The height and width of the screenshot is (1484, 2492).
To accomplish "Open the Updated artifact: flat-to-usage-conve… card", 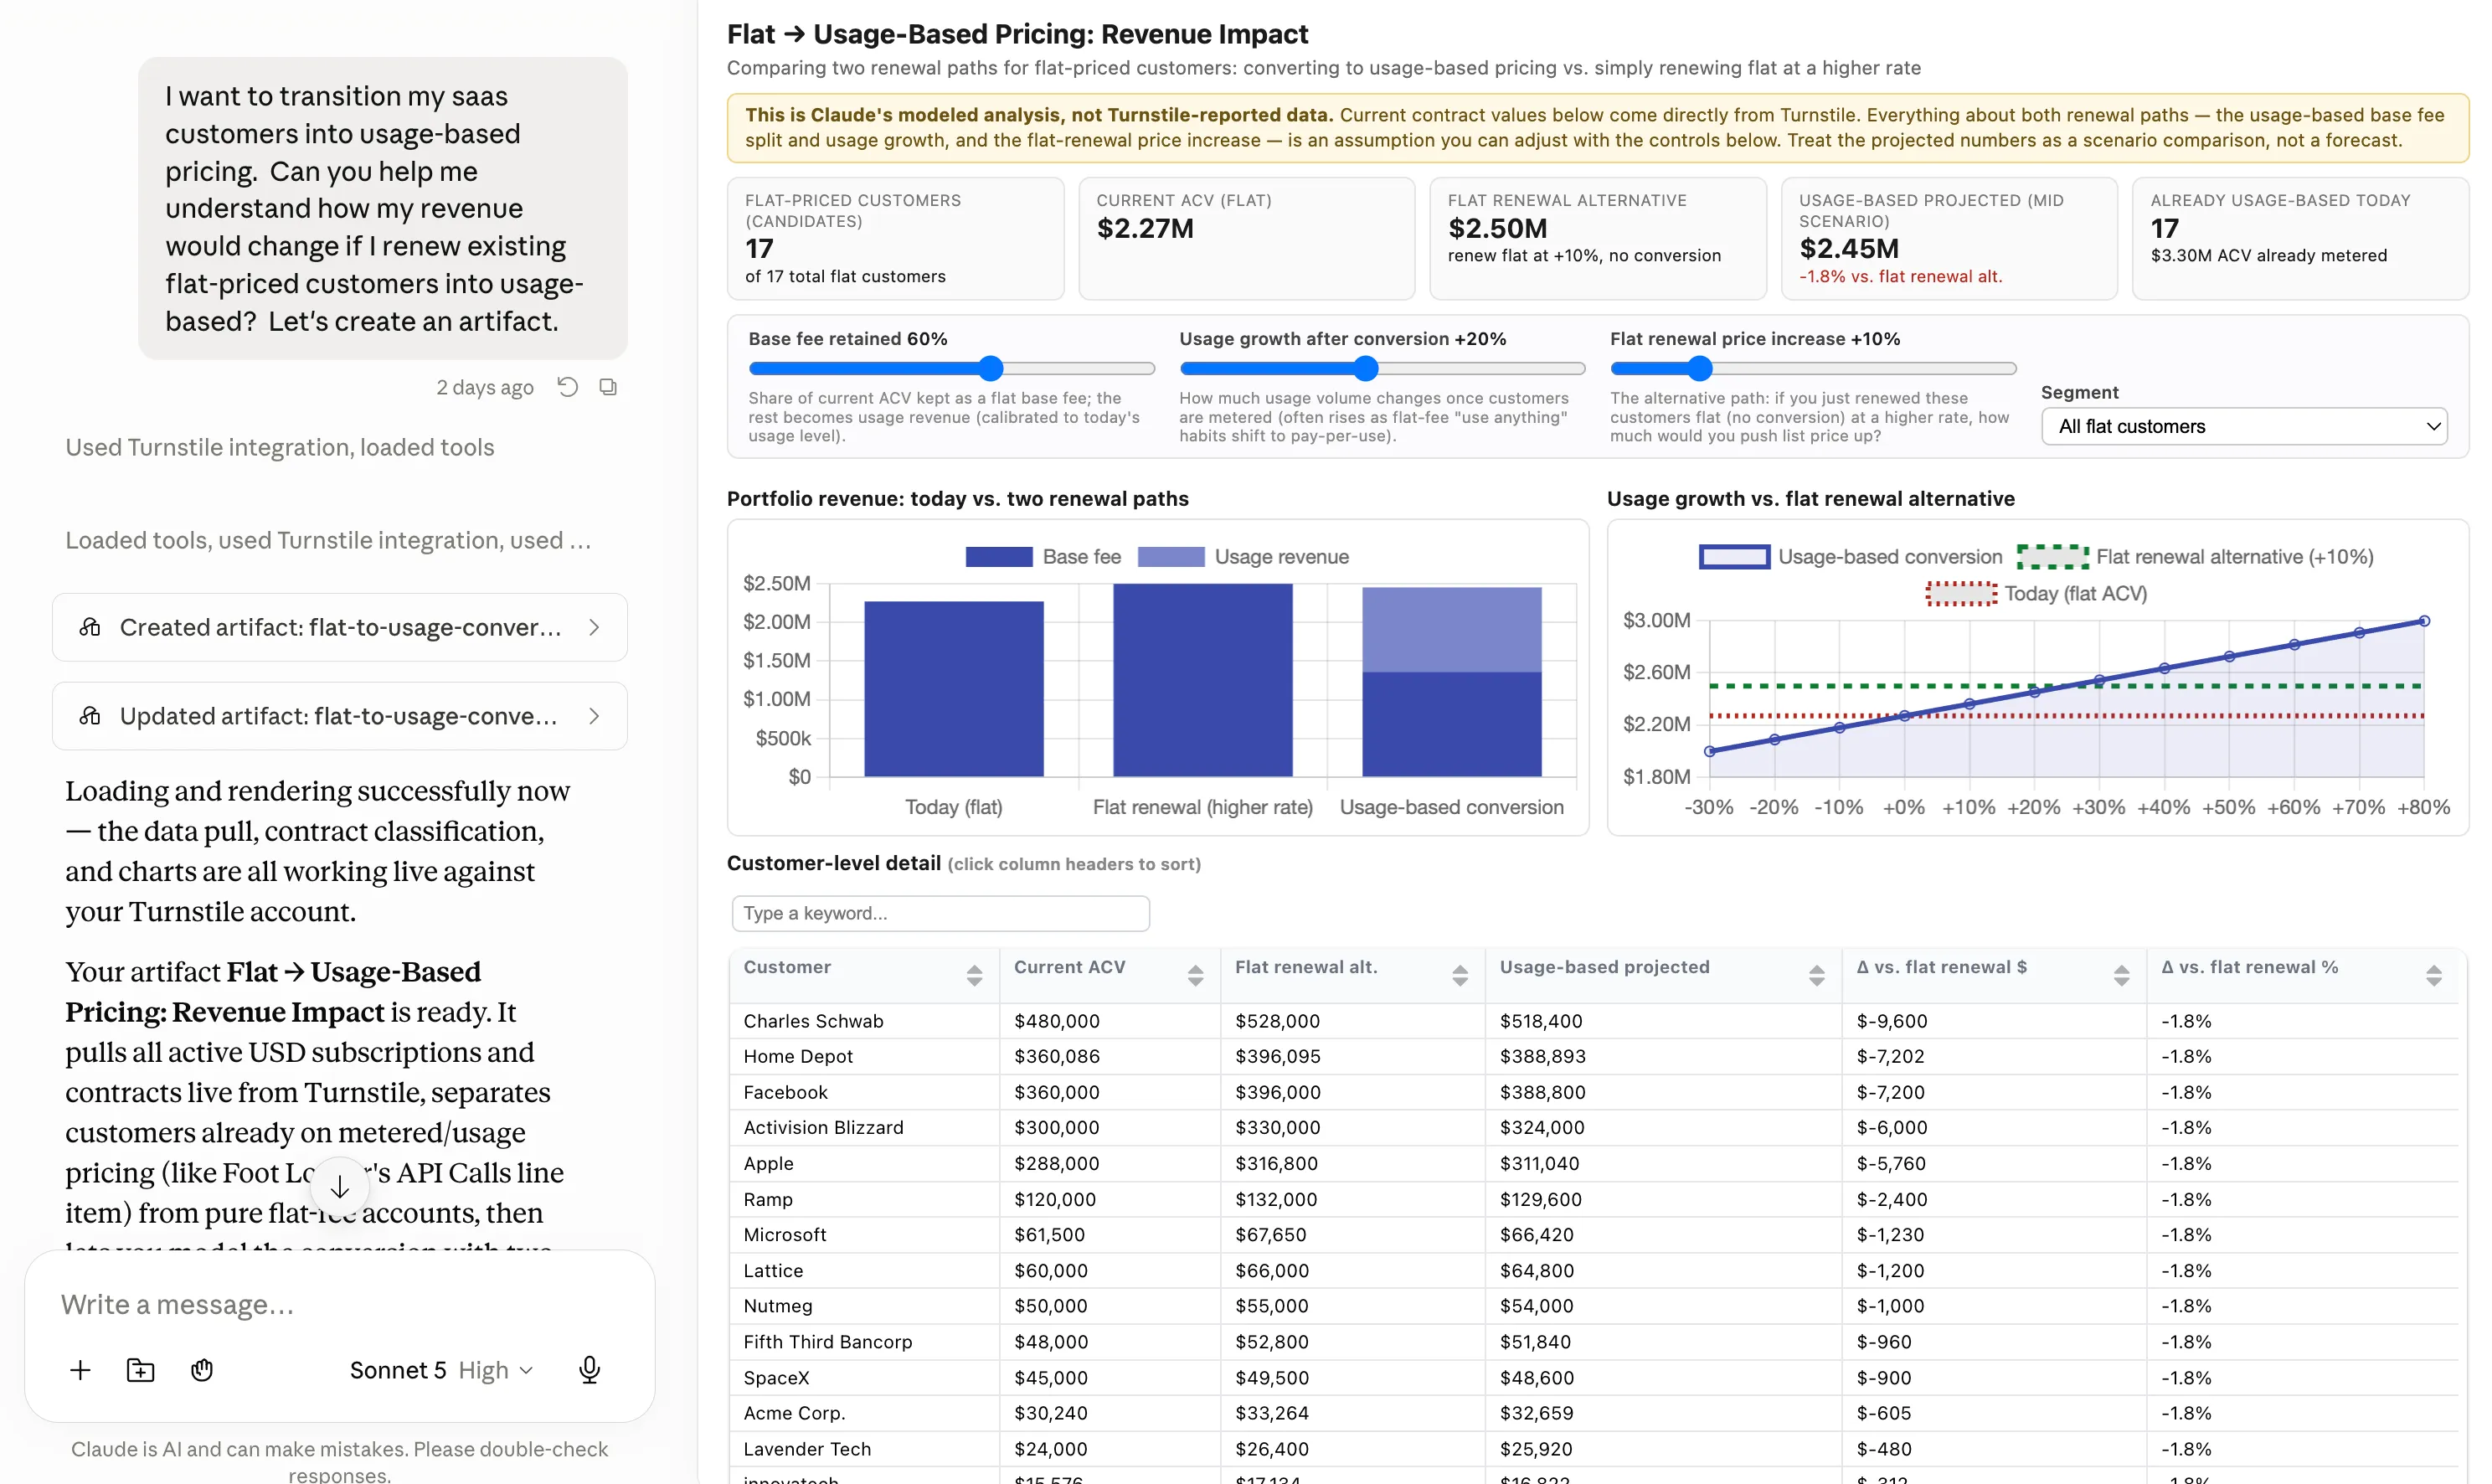I will (x=340, y=716).
